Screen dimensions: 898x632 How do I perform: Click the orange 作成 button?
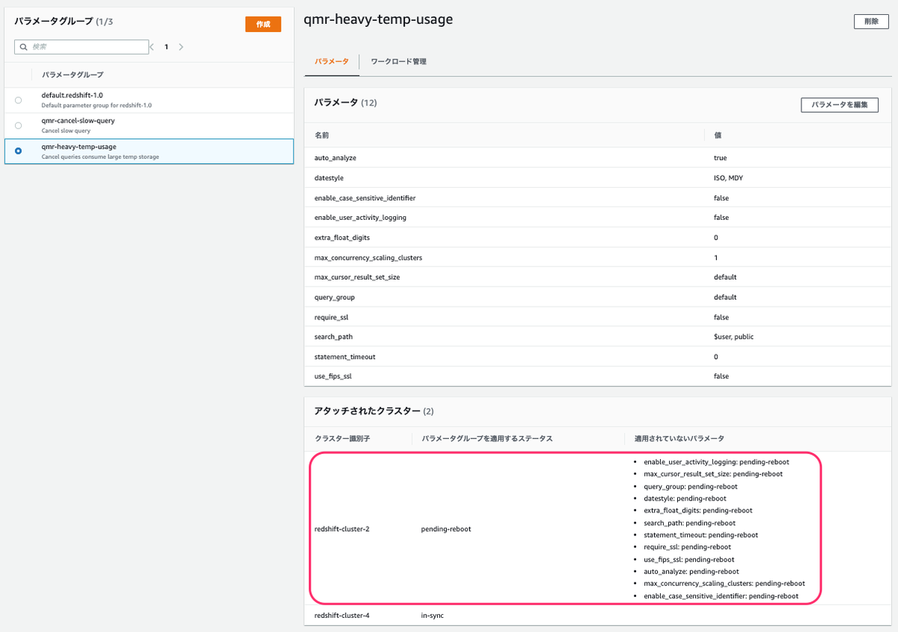[x=263, y=24]
